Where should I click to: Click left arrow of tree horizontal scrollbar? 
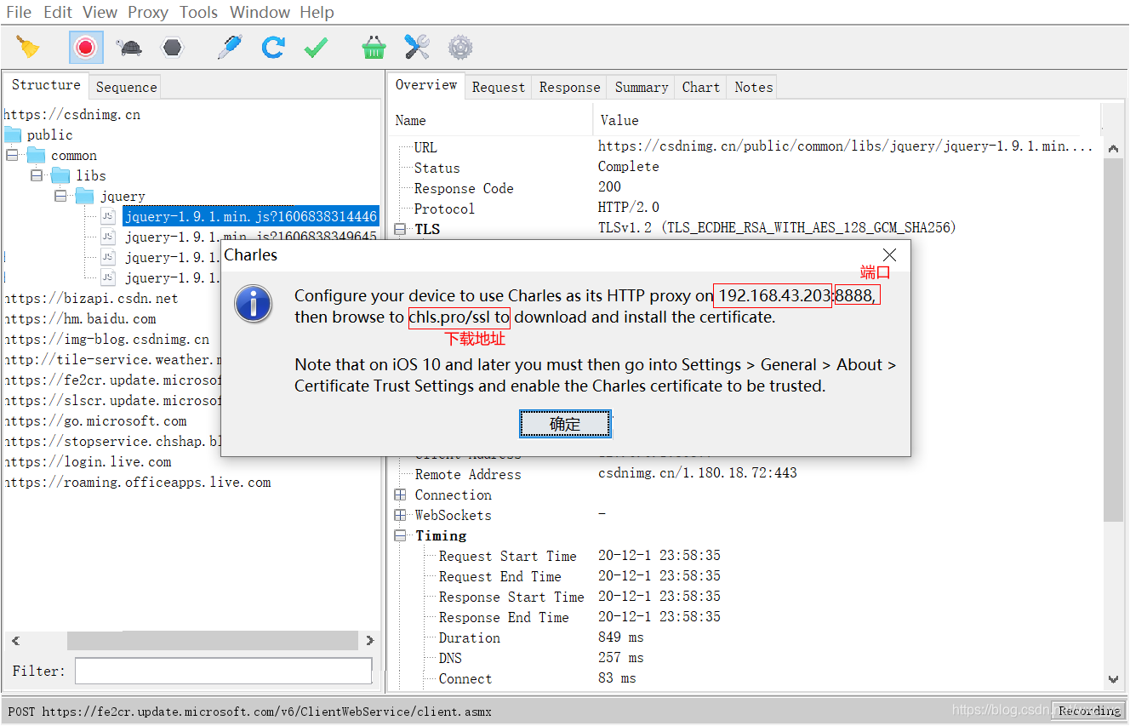pos(14,640)
